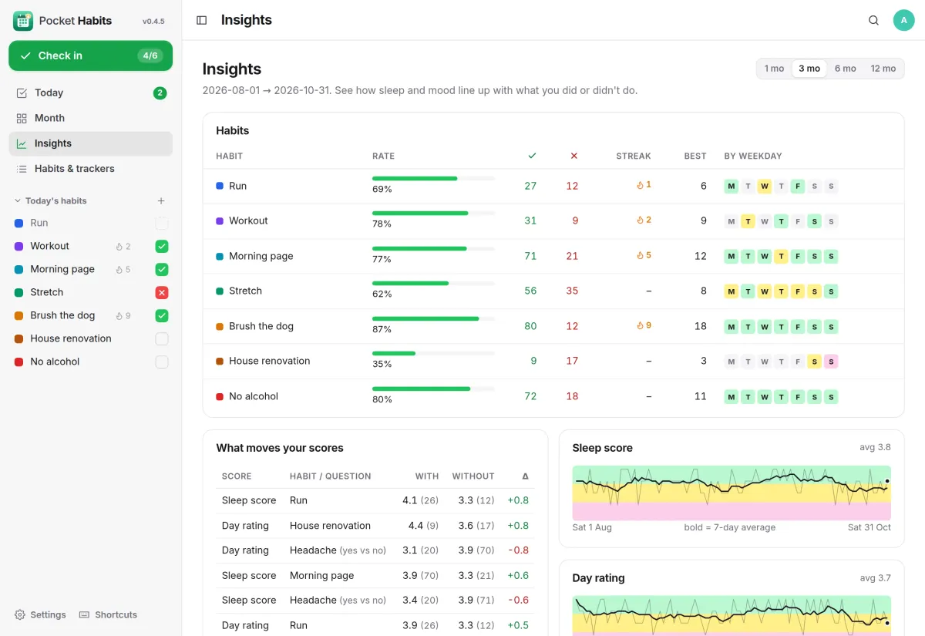
Task: Click No alcohol in the habits table
Action: (x=254, y=396)
